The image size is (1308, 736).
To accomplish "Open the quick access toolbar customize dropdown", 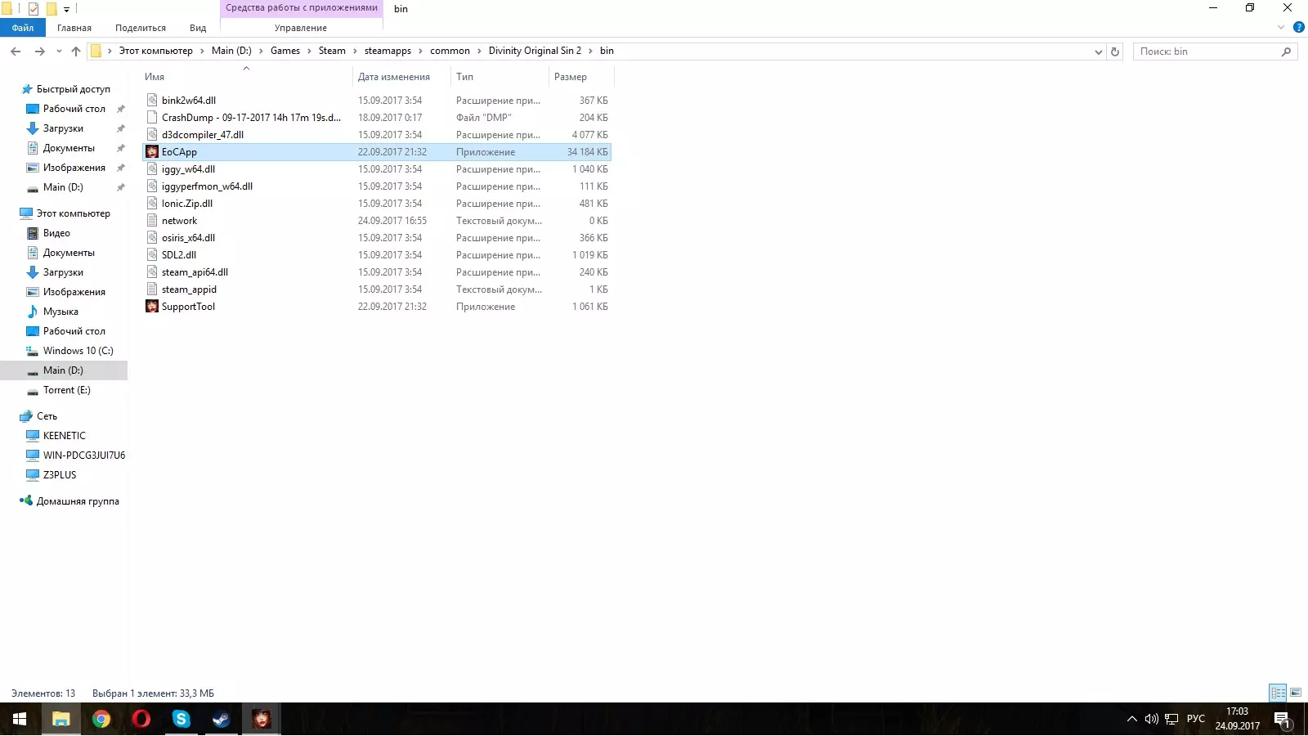I will 67,10.
